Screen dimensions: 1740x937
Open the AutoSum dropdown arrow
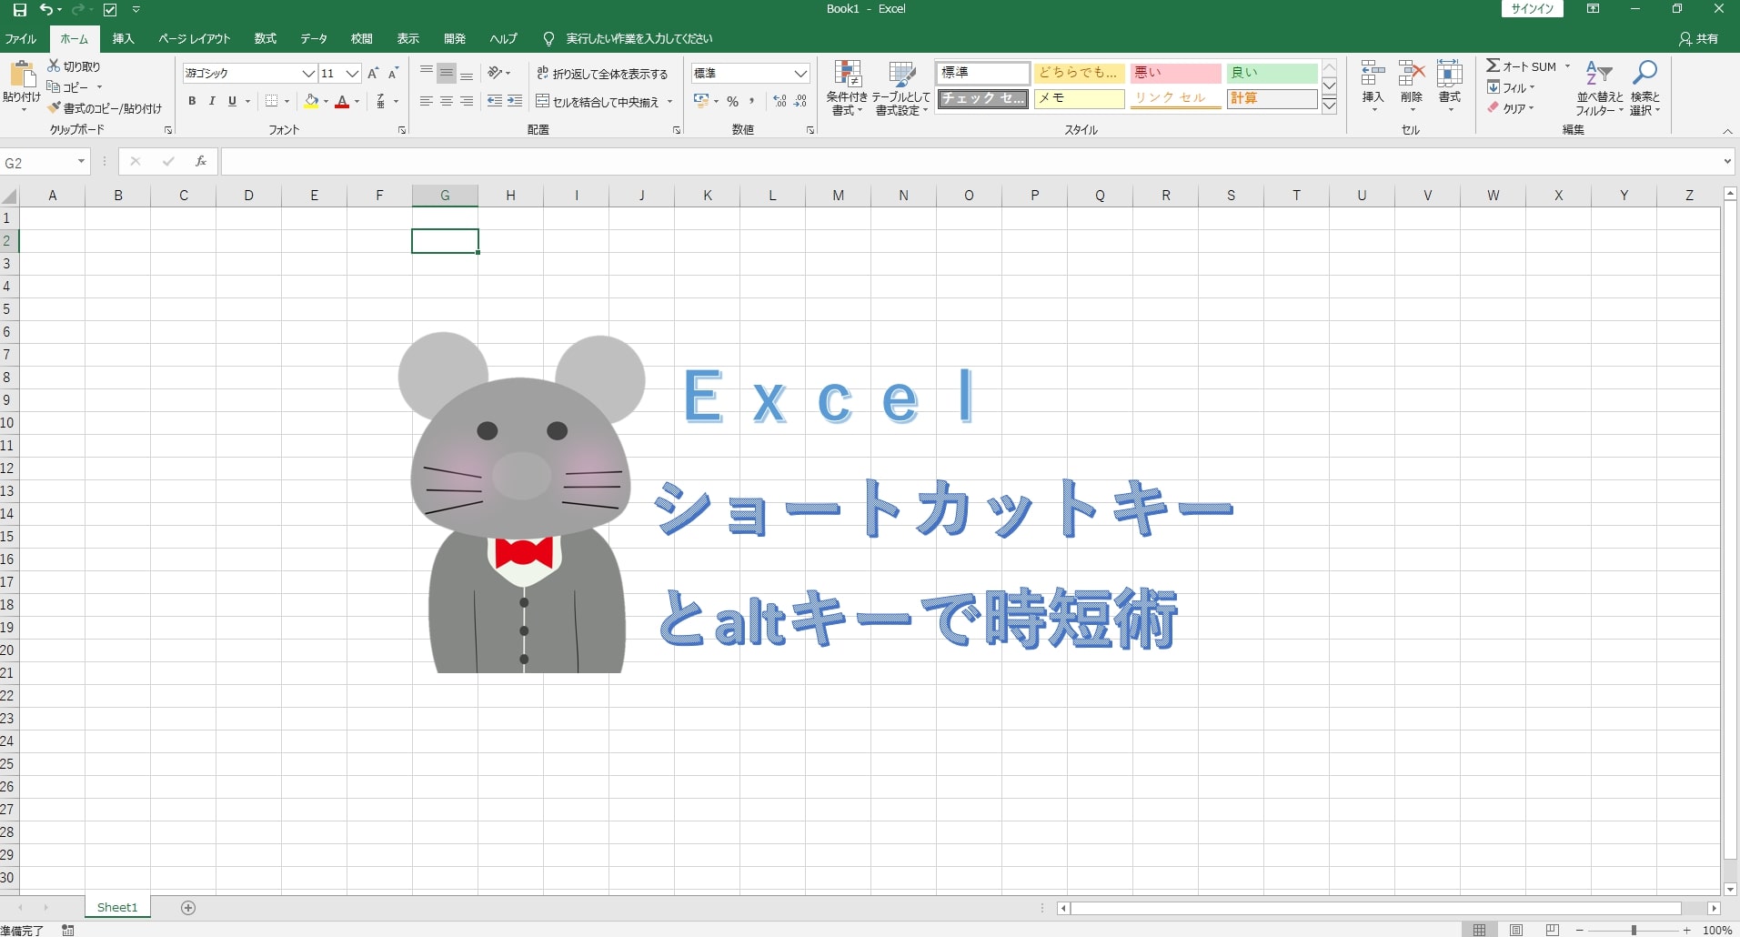[1567, 66]
